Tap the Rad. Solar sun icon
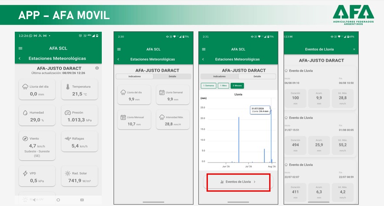The width and height of the screenshot is (384, 206). pyautogui.click(x=67, y=173)
